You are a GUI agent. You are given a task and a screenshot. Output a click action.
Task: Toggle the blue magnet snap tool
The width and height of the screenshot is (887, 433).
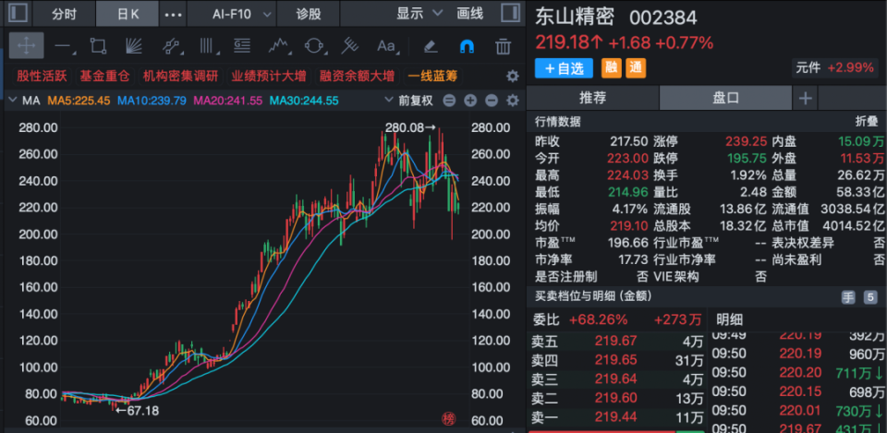467,46
